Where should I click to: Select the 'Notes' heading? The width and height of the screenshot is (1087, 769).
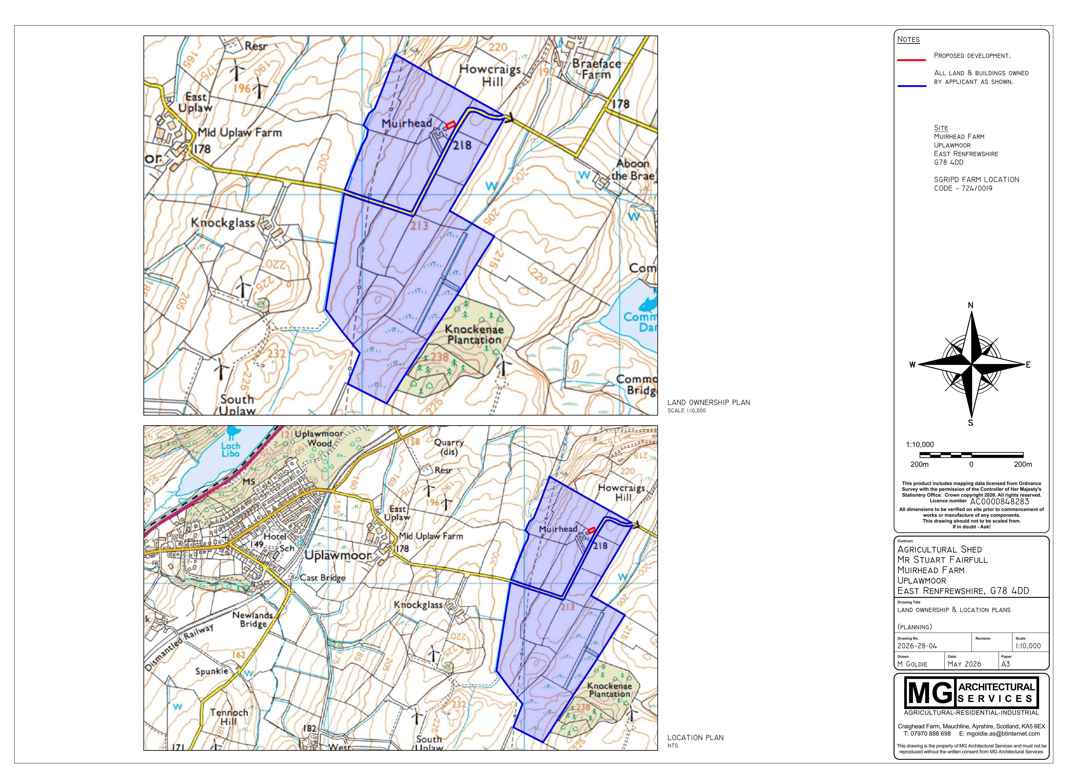(x=908, y=39)
